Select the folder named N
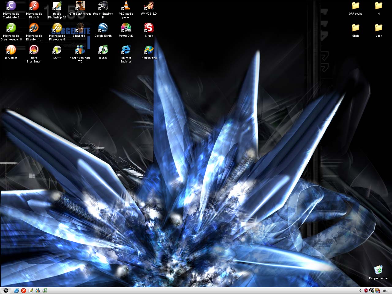Image resolution: width=392 pixels, height=294 pixels. pyautogui.click(x=379, y=8)
